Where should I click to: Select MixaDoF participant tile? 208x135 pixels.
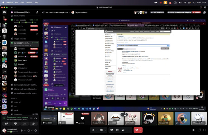pyautogui.click(x=149, y=118)
